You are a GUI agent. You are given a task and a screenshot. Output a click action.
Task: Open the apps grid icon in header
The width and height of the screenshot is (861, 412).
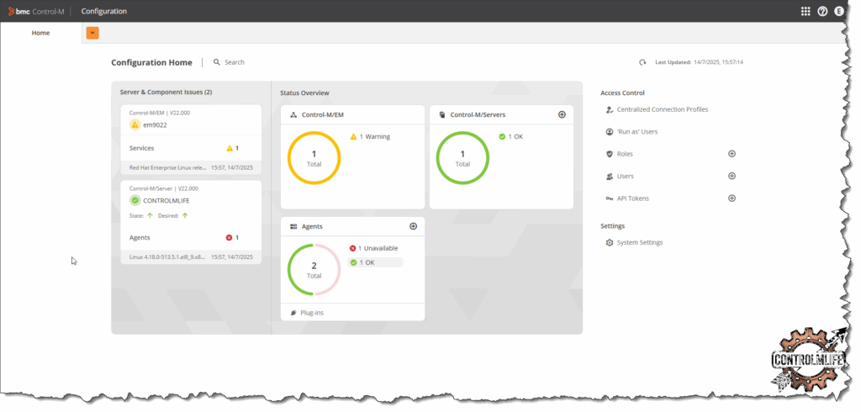pos(806,12)
